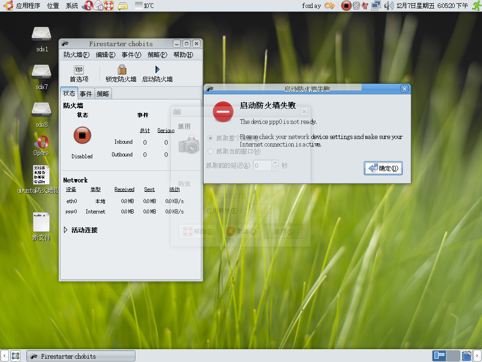Open the 应用程序 menu
Image resolution: width=482 pixels, height=362 pixels.
tap(28, 6)
